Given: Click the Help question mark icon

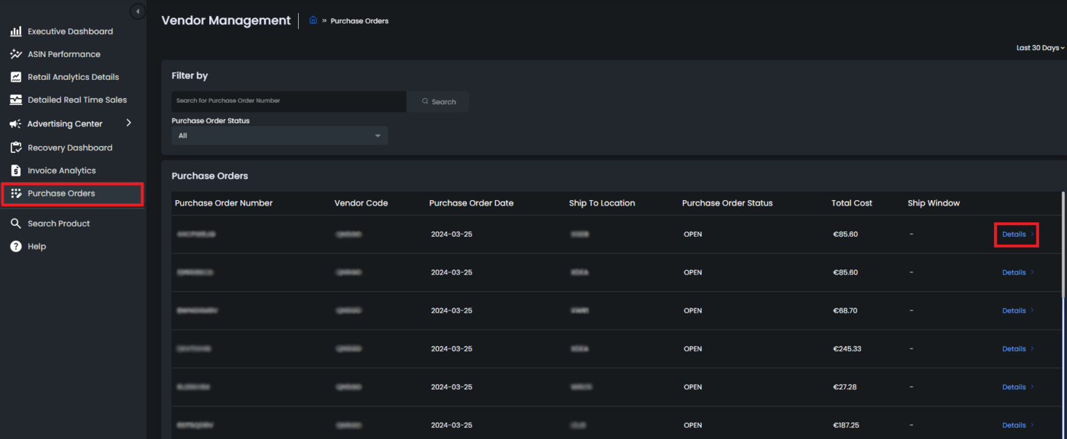Looking at the screenshot, I should 15,246.
